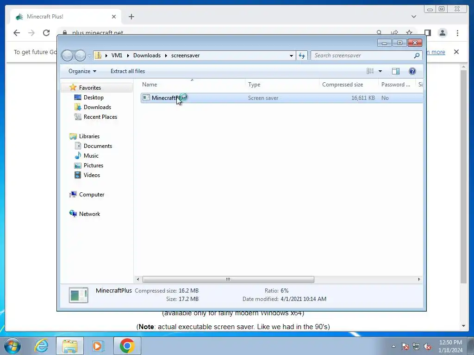Sort by Password column header

397,85
